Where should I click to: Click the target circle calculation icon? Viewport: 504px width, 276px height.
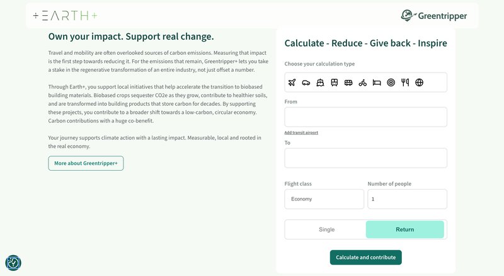[391, 83]
